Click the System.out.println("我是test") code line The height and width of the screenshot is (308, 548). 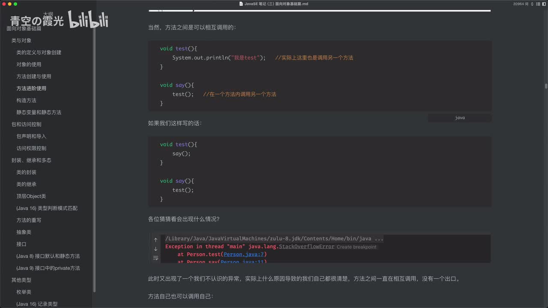click(219, 58)
